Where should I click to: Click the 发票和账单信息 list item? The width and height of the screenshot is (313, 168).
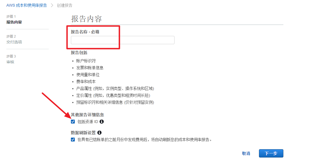pyautogui.click(x=90, y=68)
